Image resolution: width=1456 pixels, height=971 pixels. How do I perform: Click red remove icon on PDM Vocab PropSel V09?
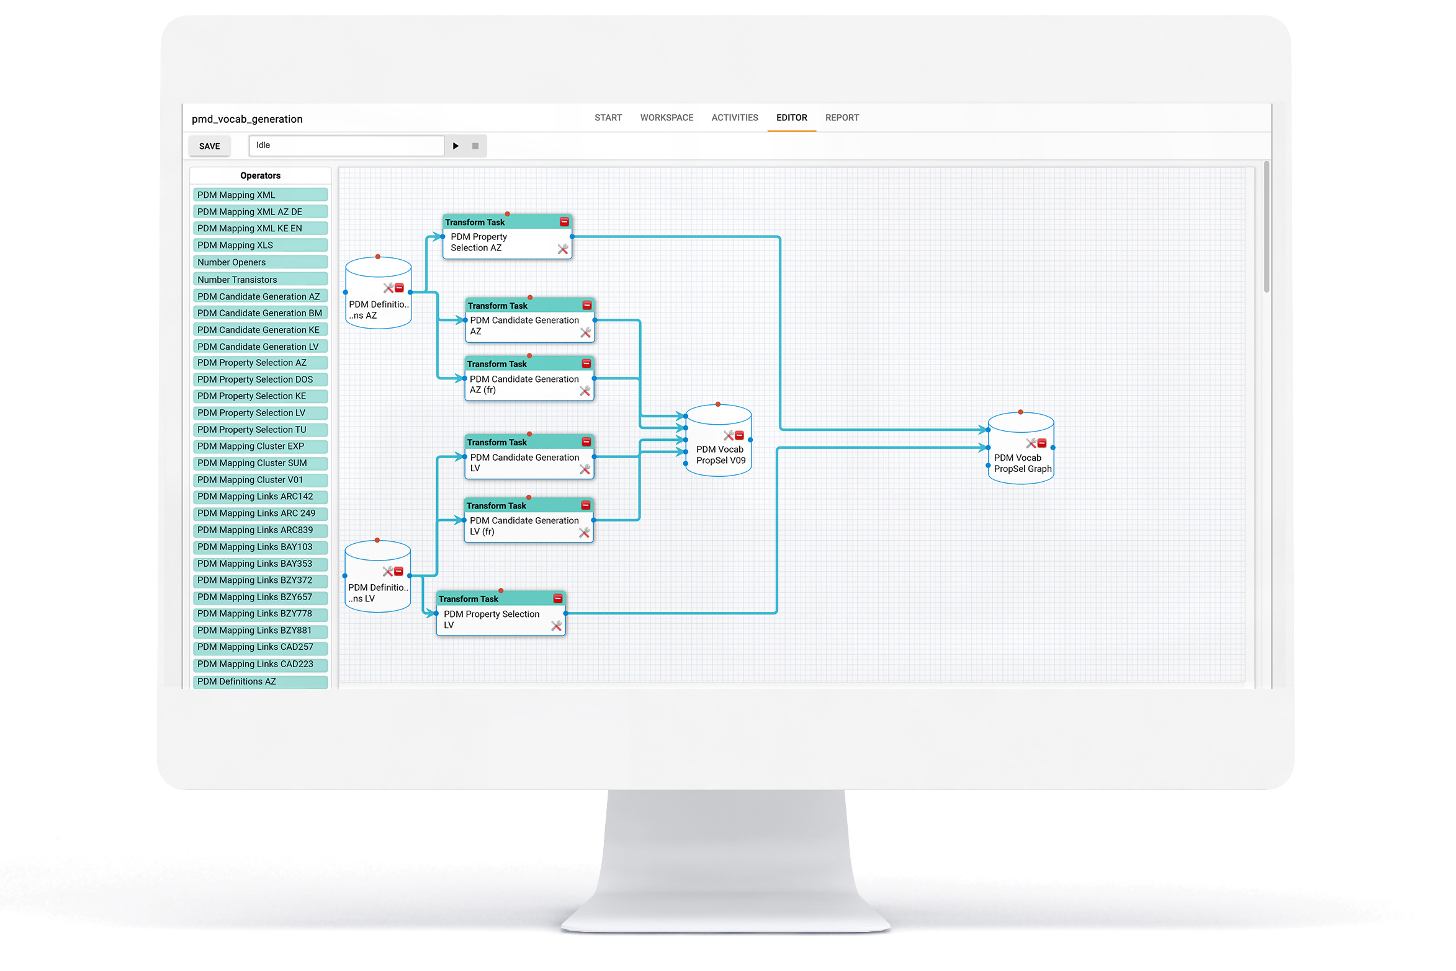pos(739,435)
